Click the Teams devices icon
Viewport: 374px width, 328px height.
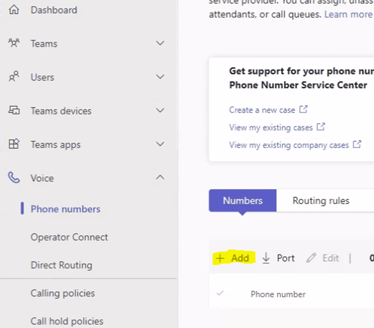click(x=14, y=111)
